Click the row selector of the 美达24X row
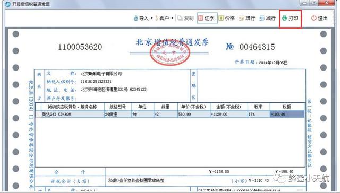The image size is (340, 193). pyautogui.click(x=38, y=114)
